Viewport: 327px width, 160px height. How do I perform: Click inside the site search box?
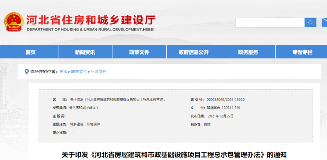(x=270, y=23)
